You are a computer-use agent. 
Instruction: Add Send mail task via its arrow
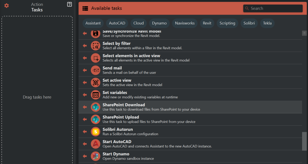pyautogui.click(x=85, y=70)
